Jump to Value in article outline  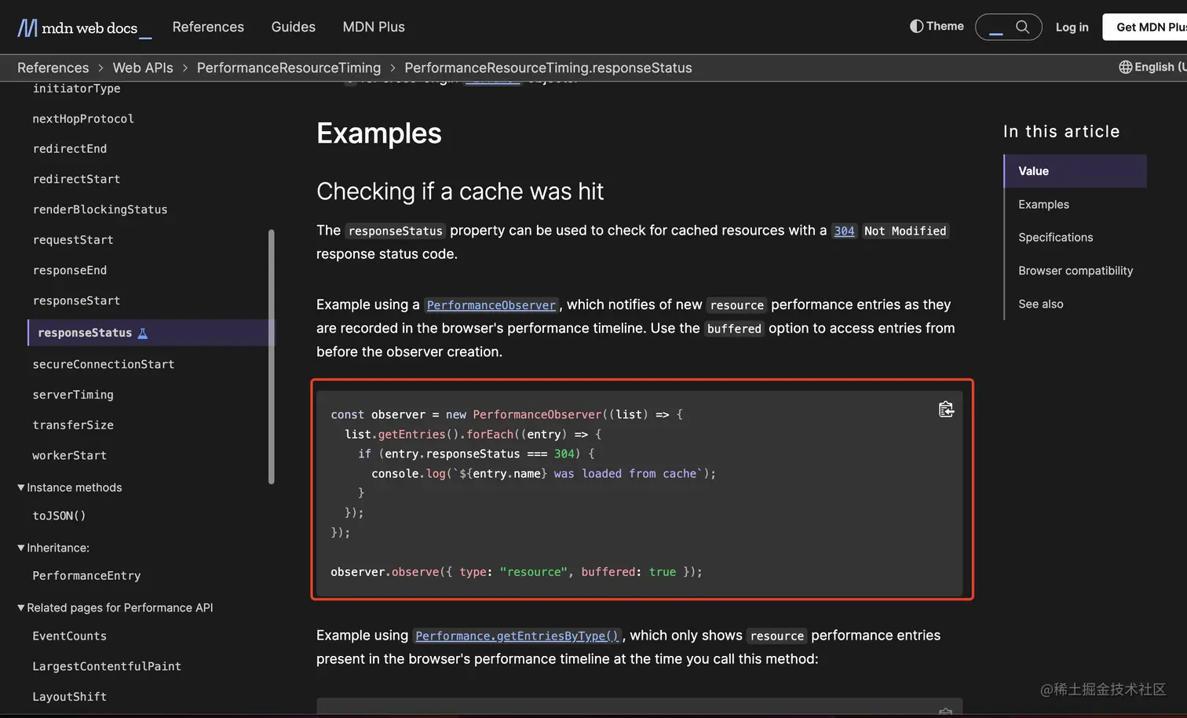click(x=1075, y=171)
